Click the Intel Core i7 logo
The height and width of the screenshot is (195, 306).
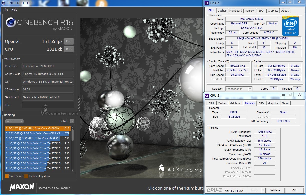click(x=290, y=26)
